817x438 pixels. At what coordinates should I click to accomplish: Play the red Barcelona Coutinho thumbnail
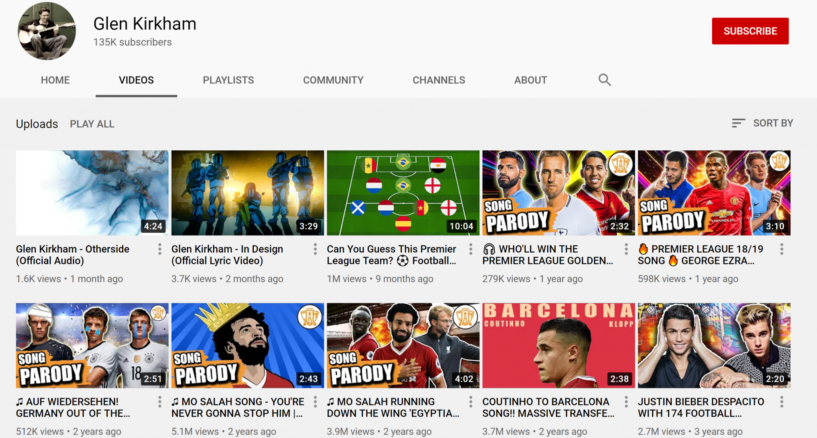coord(558,346)
